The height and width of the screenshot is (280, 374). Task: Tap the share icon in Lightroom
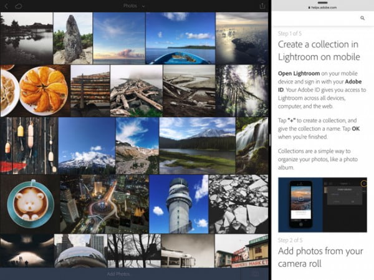[x=262, y=6]
